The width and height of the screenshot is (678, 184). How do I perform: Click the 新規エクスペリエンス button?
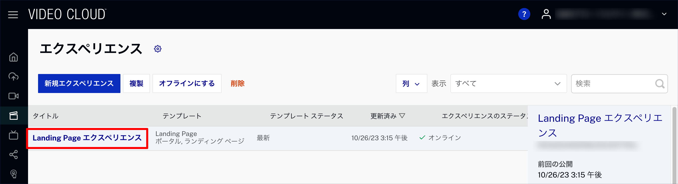[x=79, y=83]
